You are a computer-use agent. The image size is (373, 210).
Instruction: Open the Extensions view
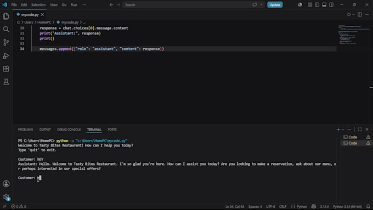(6, 69)
